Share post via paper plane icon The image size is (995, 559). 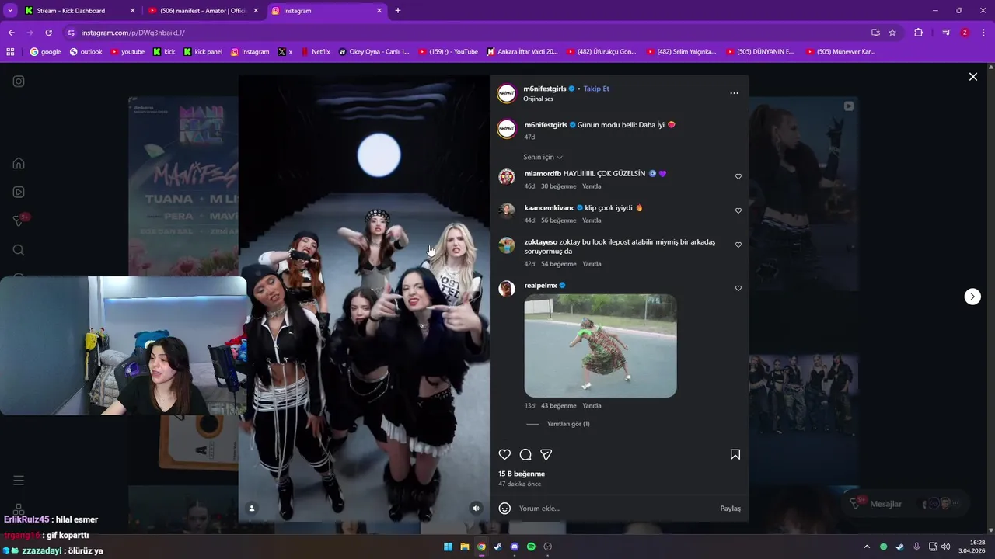tap(546, 454)
